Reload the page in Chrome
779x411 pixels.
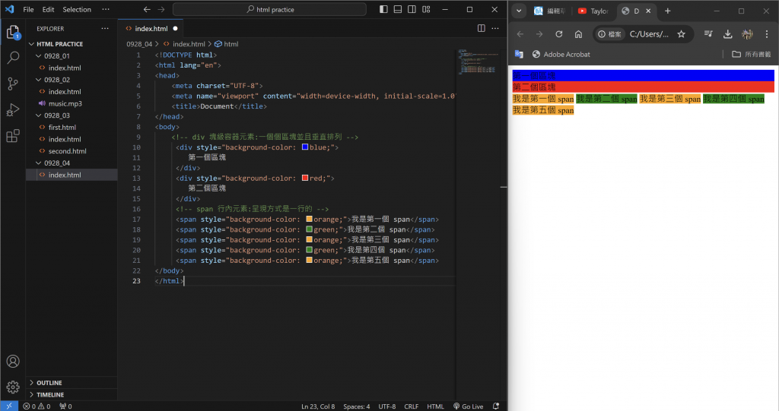(559, 34)
